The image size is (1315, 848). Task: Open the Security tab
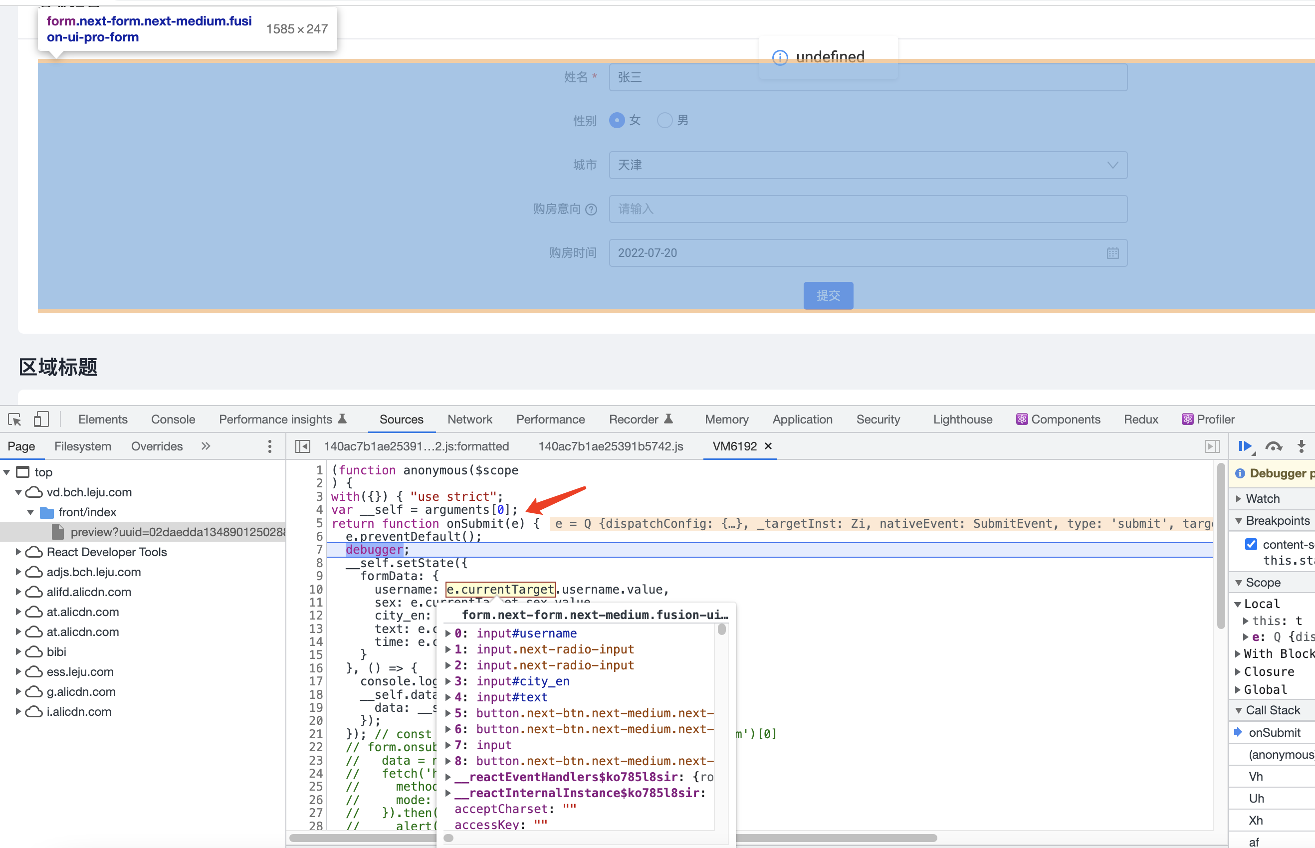tap(878, 419)
